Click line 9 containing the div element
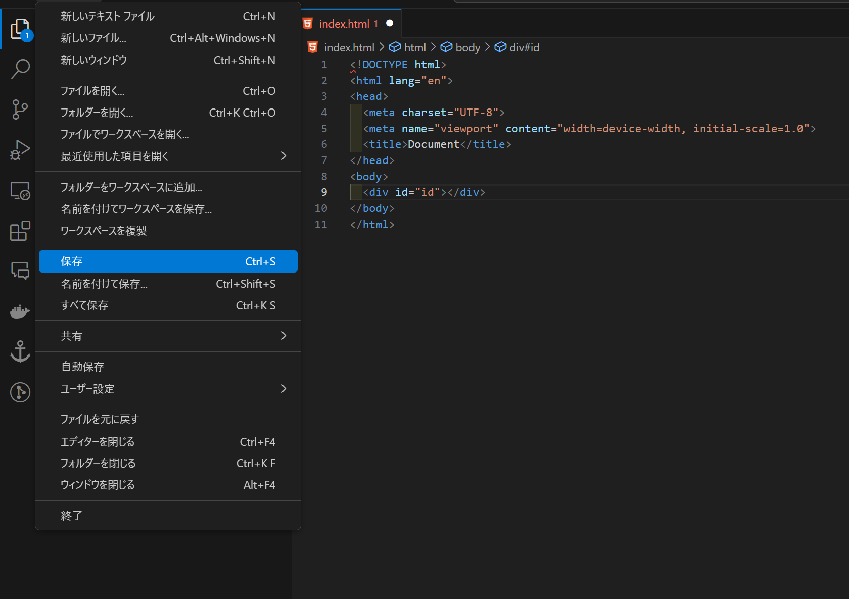This screenshot has height=599, width=849. point(423,192)
